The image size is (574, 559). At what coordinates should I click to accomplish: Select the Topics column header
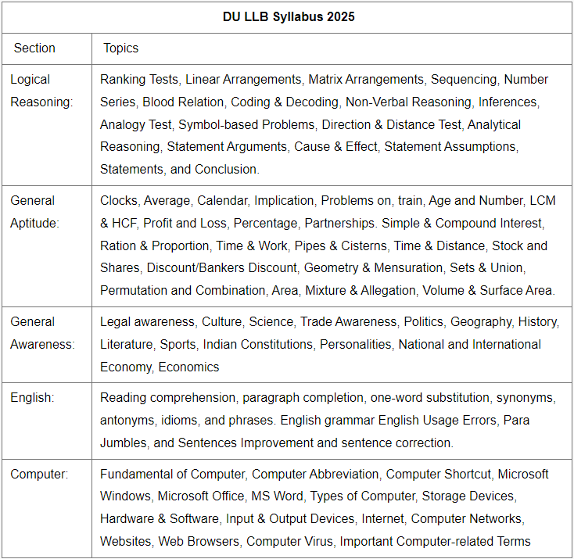120,48
